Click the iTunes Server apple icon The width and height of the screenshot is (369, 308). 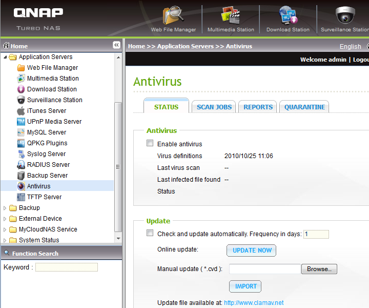[x=21, y=111]
